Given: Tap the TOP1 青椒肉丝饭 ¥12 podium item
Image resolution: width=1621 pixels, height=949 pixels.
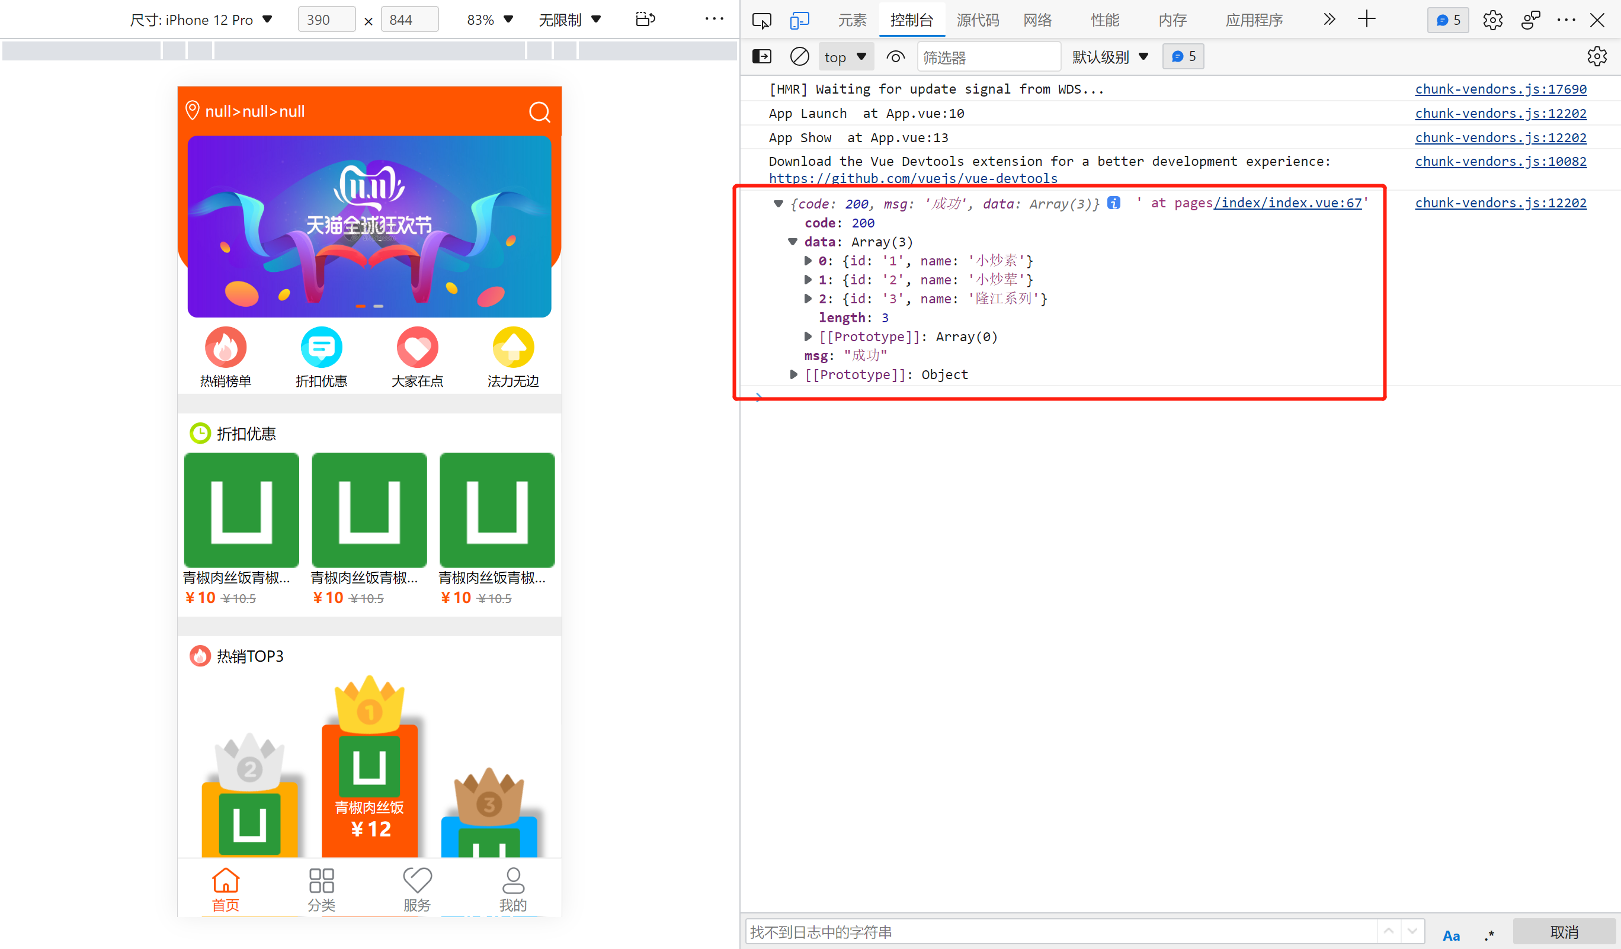Looking at the screenshot, I should point(370,791).
